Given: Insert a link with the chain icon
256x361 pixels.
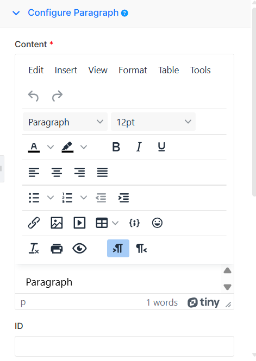Looking at the screenshot, I should 34,223.
